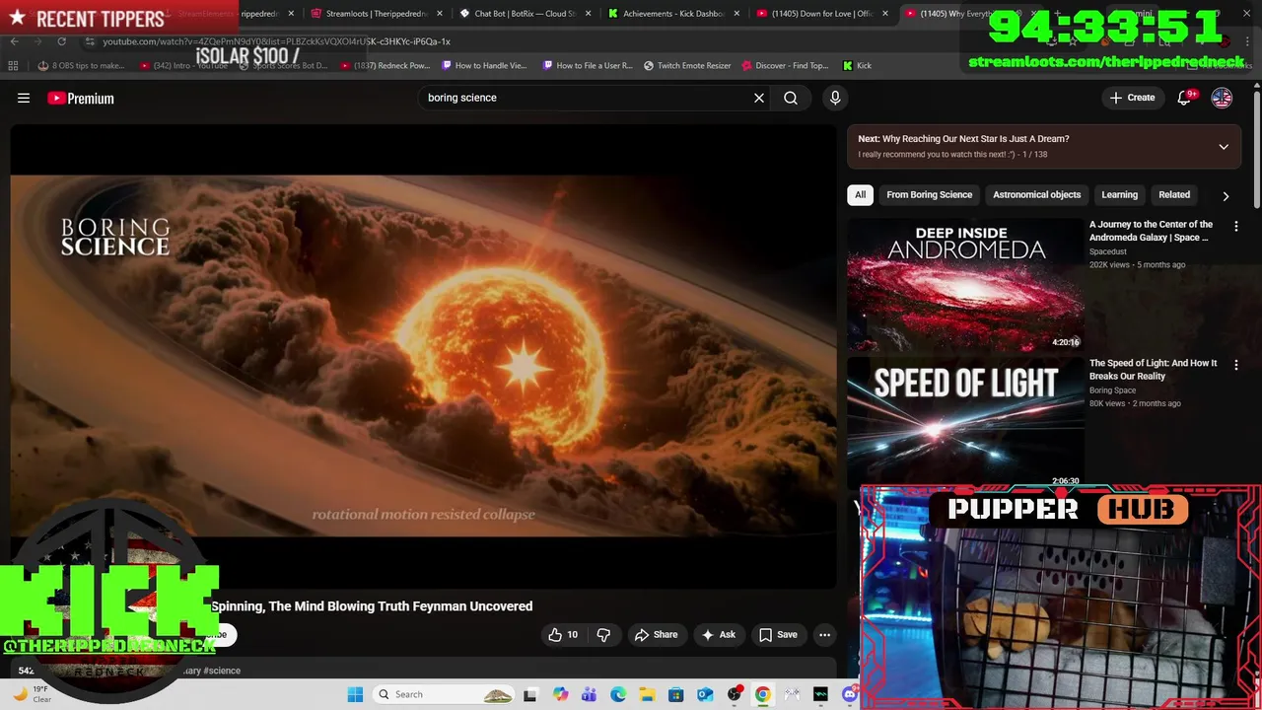Run search with the magnifying glass button
This screenshot has height=710, width=1262.
(x=791, y=98)
